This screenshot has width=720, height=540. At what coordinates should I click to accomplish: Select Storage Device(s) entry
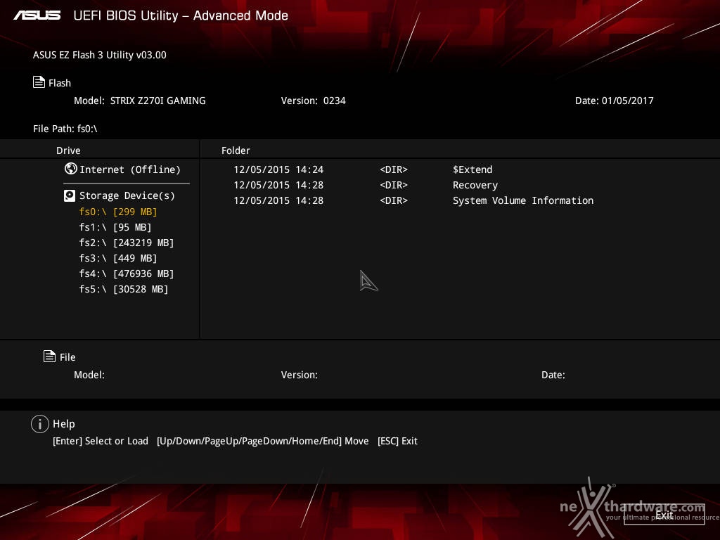click(127, 195)
